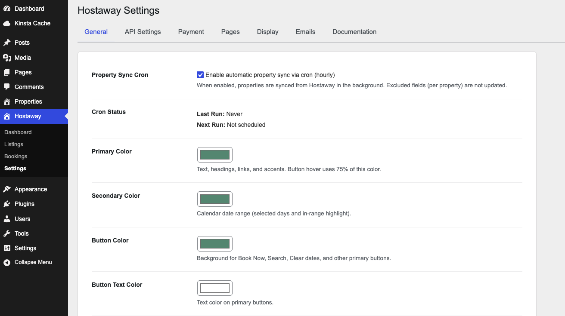The image size is (565, 316).
Task: Disable automatic property sync checkbox
Action: (200, 75)
